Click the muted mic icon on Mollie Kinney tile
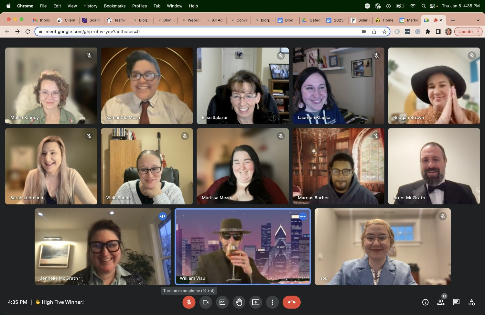485x315 pixels. click(89, 56)
